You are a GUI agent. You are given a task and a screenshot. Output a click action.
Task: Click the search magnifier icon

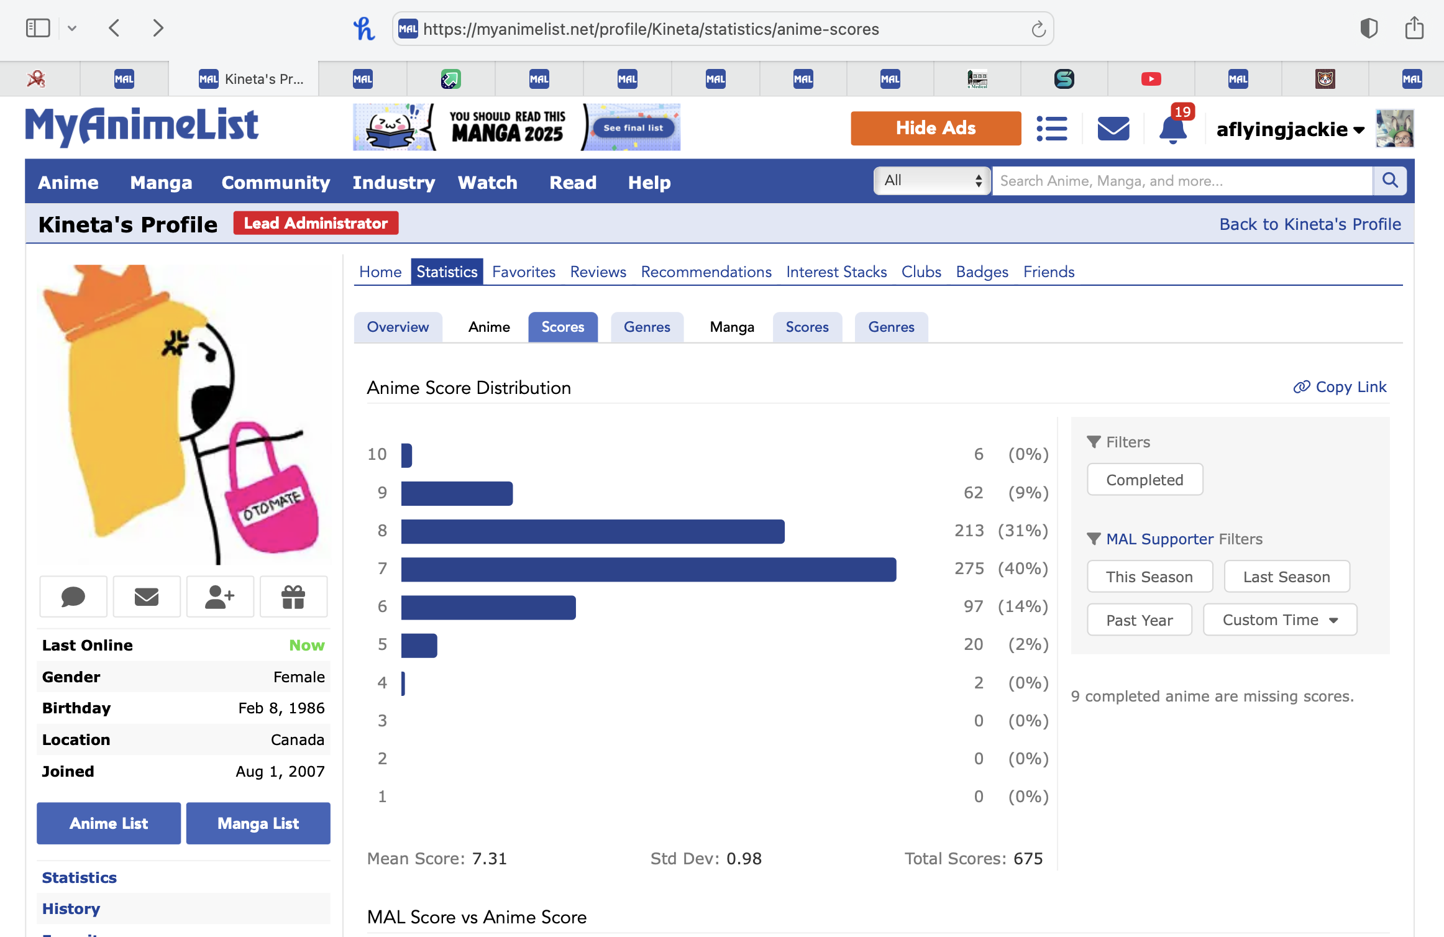pyautogui.click(x=1390, y=181)
